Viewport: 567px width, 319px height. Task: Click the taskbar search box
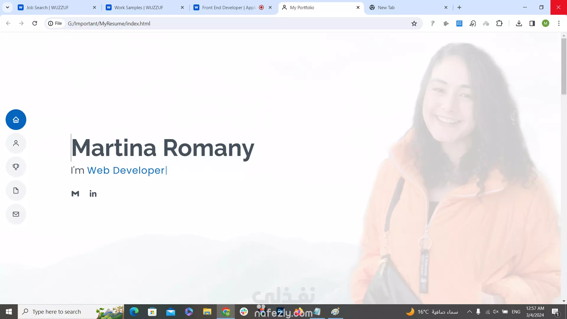(x=71, y=312)
